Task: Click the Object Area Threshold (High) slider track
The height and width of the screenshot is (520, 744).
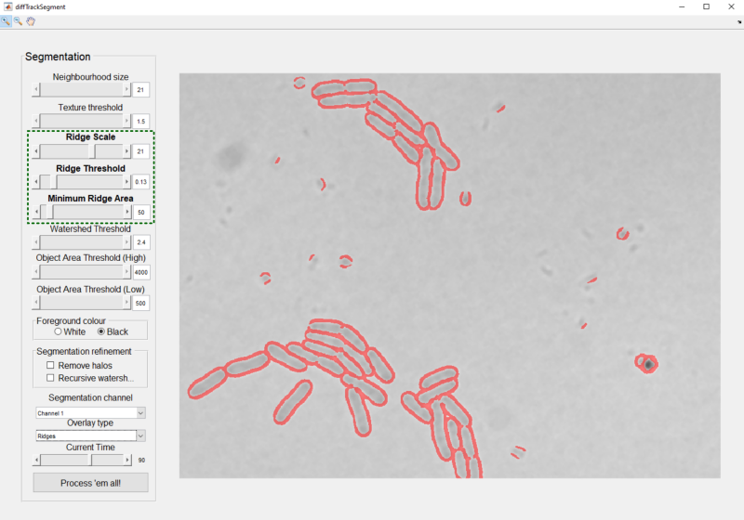Action: tap(81, 272)
